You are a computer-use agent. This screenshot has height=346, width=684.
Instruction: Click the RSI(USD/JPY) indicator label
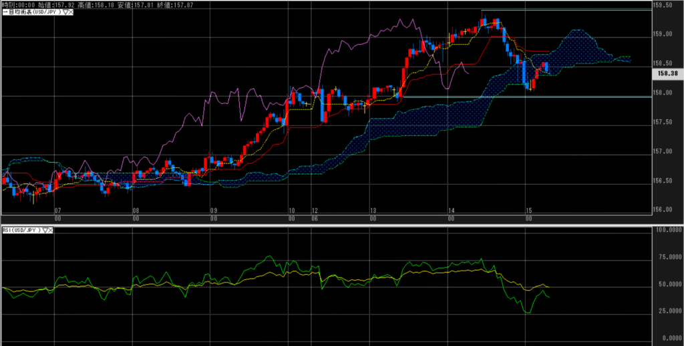tap(20, 230)
